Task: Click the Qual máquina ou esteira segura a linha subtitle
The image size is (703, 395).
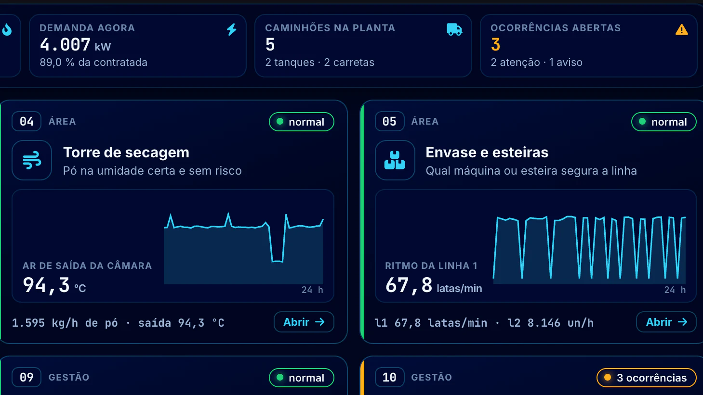Action: coord(531,171)
